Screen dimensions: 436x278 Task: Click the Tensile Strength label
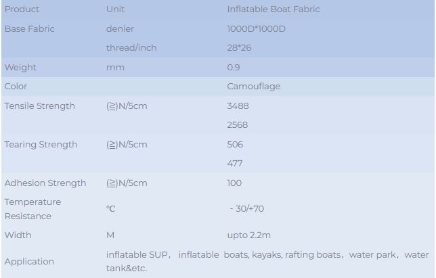40,106
